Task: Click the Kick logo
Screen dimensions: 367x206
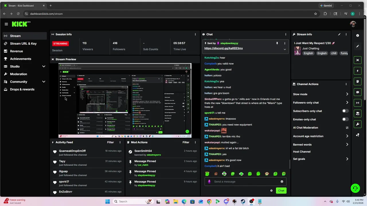Action: coord(21,24)
